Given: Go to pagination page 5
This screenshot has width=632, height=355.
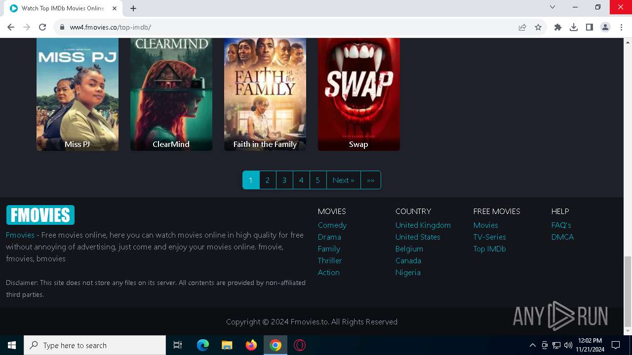Looking at the screenshot, I should point(318,180).
